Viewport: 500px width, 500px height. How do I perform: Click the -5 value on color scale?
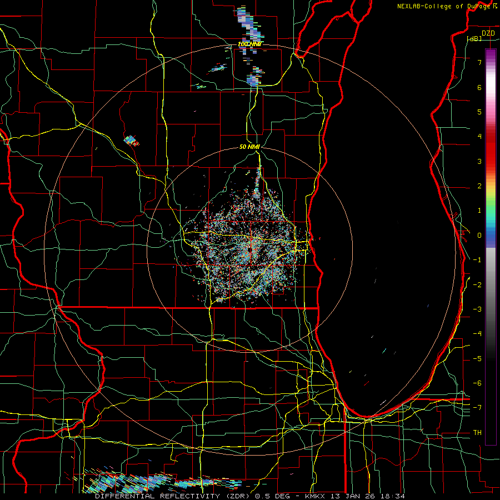[x=477, y=358]
